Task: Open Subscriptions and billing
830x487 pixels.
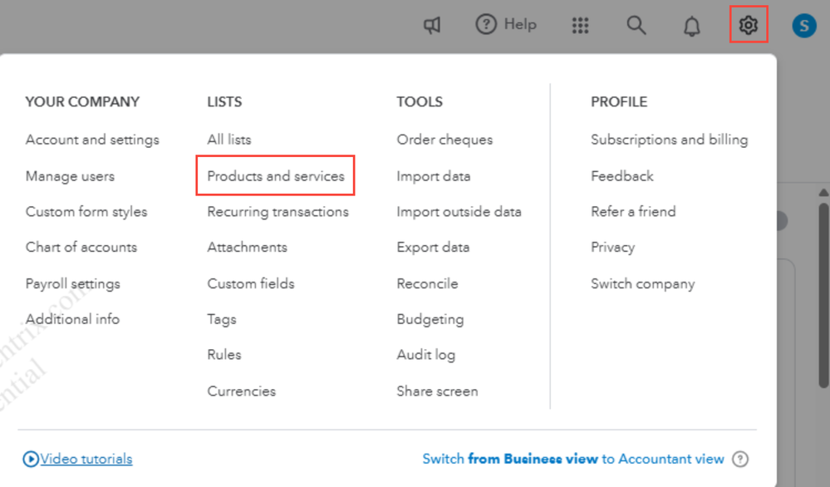Action: pyautogui.click(x=669, y=140)
